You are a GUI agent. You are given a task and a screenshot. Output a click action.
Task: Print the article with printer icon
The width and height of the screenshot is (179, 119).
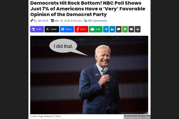coord(138,29)
